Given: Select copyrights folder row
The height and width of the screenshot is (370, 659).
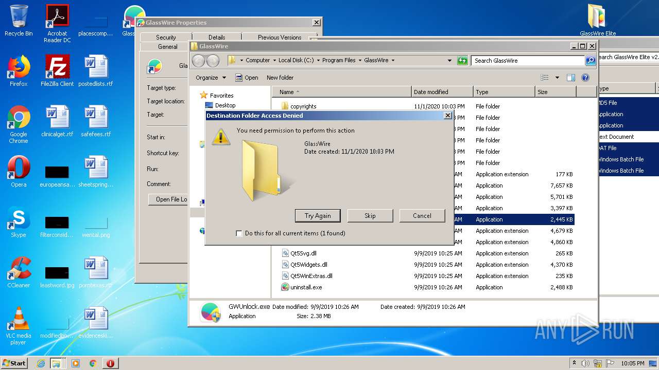Looking at the screenshot, I should pos(424,106).
